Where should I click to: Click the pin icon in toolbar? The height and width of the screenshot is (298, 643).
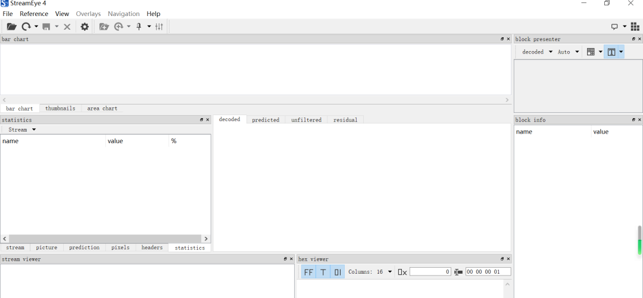tap(139, 27)
